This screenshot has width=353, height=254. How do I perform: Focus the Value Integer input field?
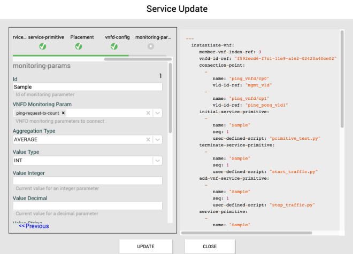pos(87,181)
